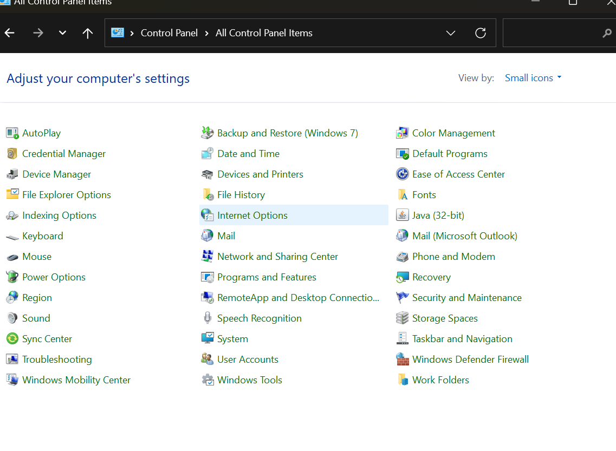The width and height of the screenshot is (616, 451).
Task: Click the Date and Time calendar icon
Action: click(x=207, y=153)
